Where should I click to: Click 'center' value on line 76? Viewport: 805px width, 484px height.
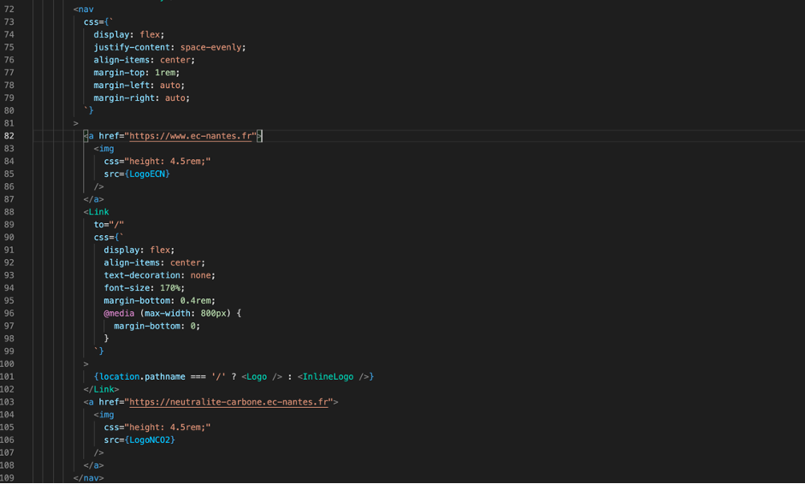point(175,60)
